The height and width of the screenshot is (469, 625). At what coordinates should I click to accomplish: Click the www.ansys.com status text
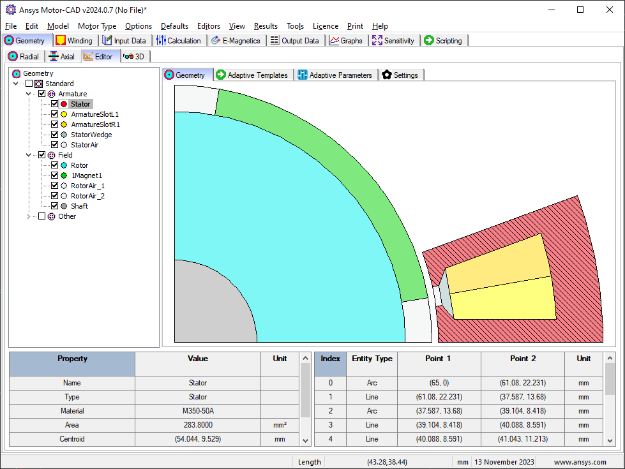tap(580, 462)
